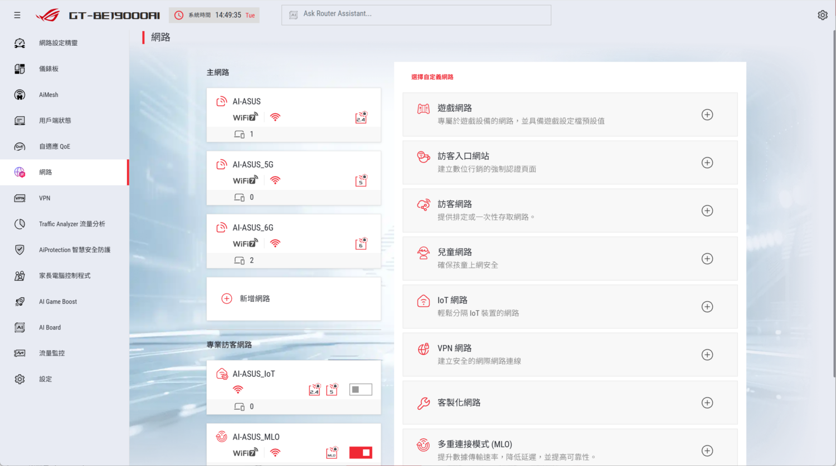Open AI Game Boost menu item

[x=64, y=302]
